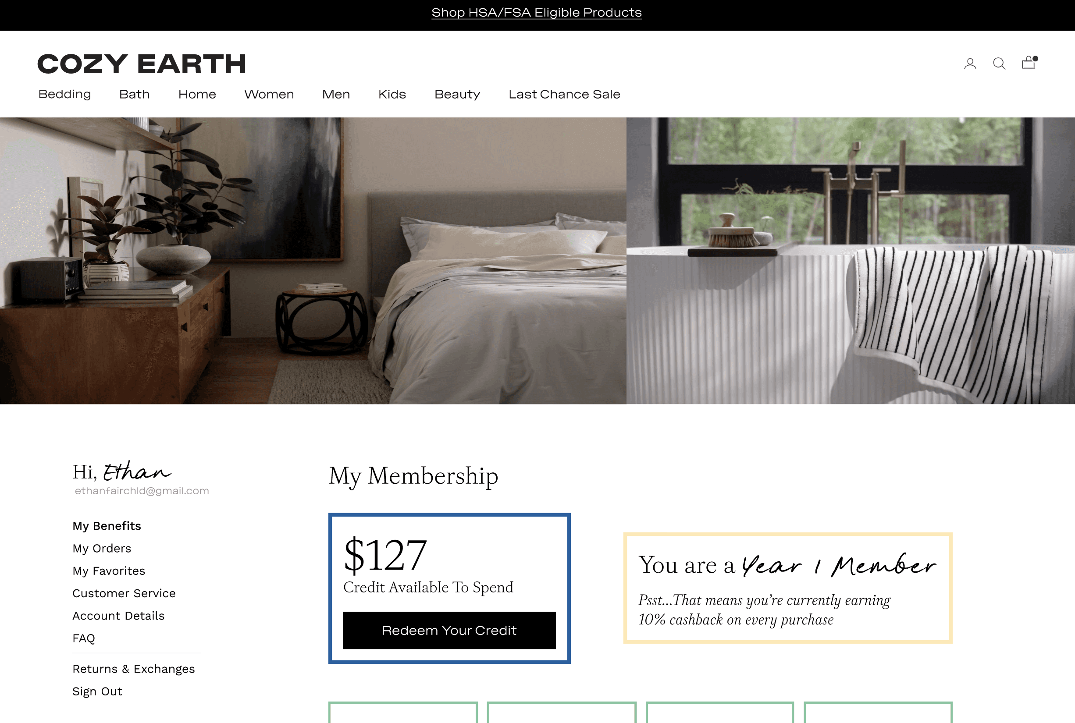1075x723 pixels.
Task: Go to Account Details
Action: [x=118, y=616]
